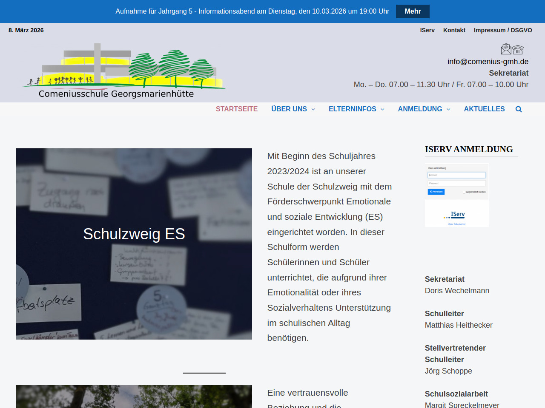The image size is (545, 408).
Task: Open the Kontakt link in top bar
Action: point(454,30)
